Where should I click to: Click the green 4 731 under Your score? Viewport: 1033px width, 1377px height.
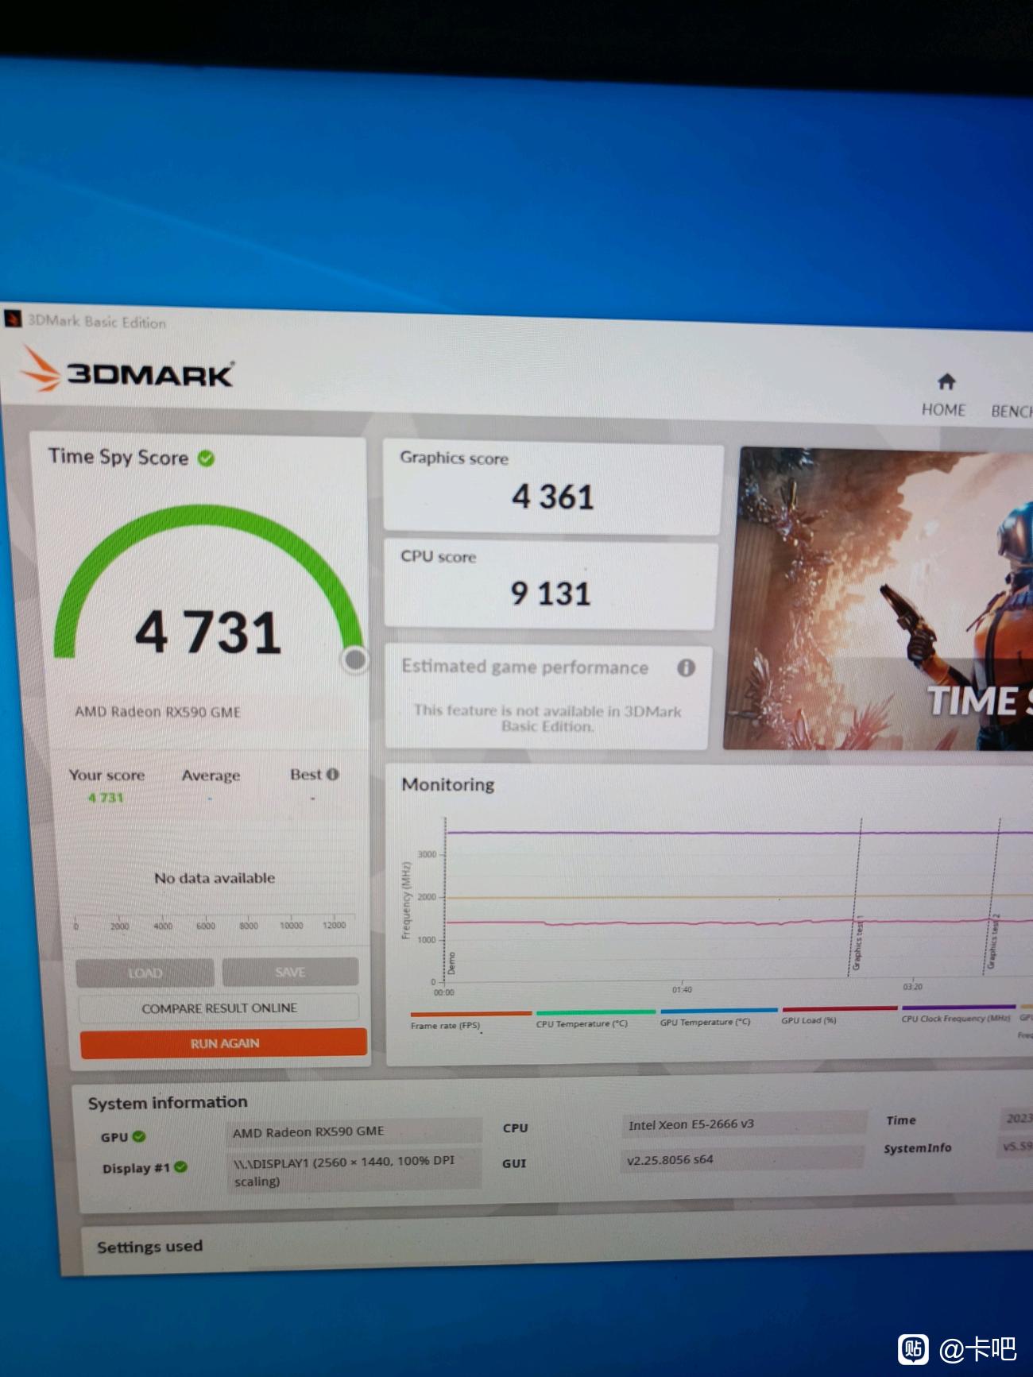106,797
